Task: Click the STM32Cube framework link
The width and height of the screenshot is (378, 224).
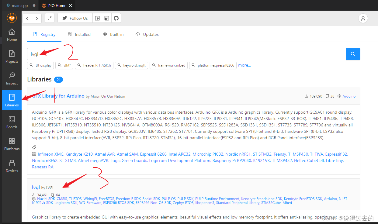Action: [271, 202]
